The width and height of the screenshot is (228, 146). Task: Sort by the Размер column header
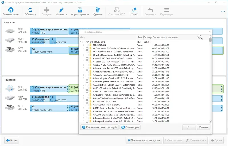pos(147,37)
